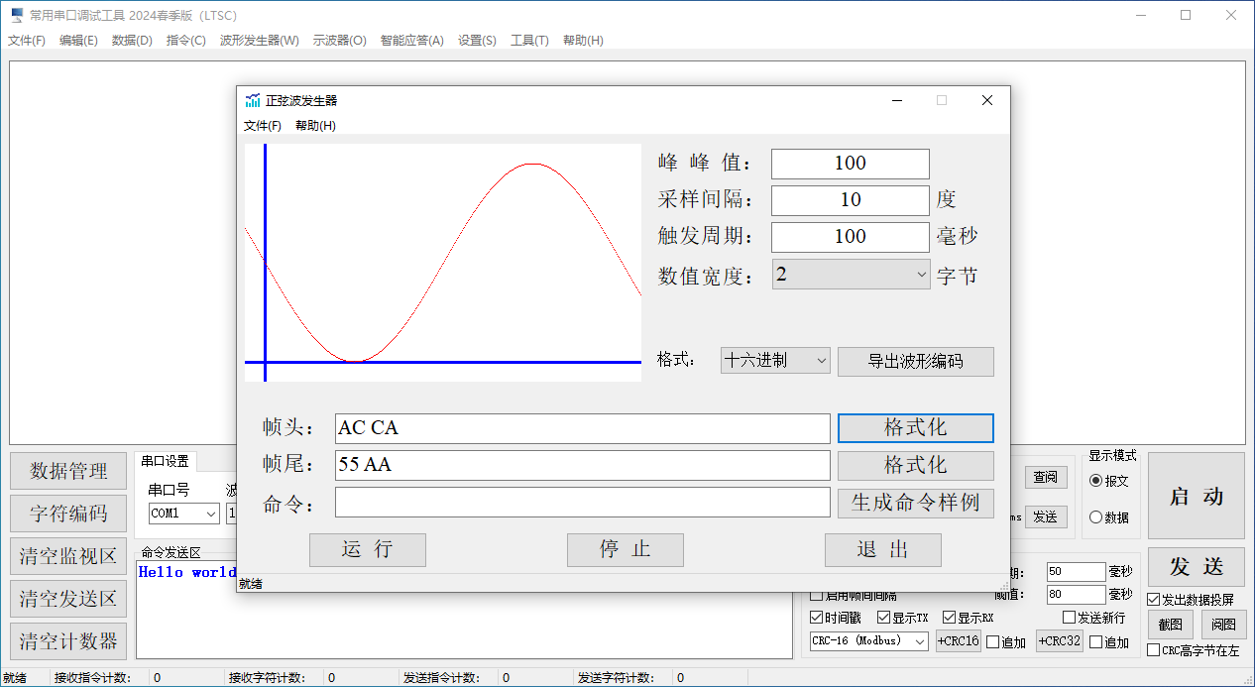Switch to the 串口设置 tab
1255x687 pixels.
pos(165,461)
